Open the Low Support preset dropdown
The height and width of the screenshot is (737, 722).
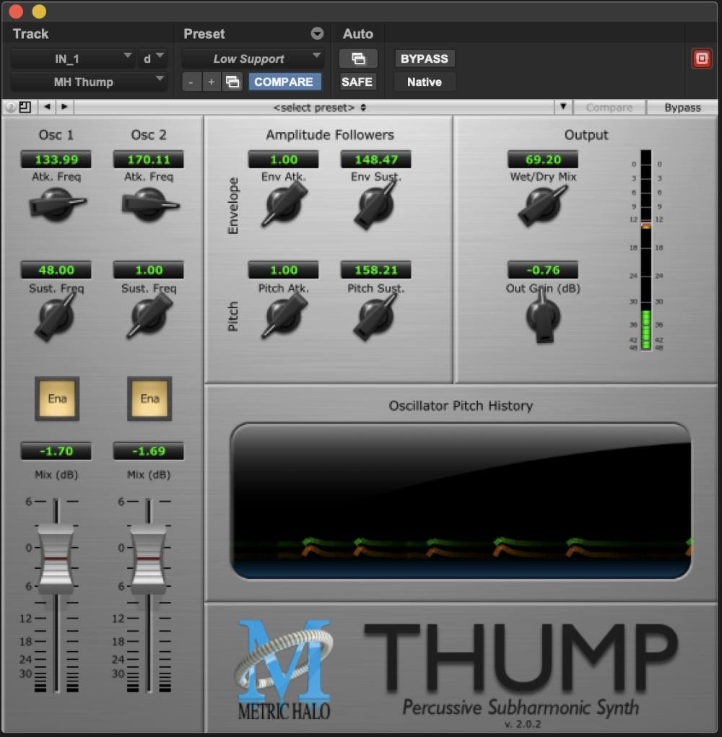(253, 58)
